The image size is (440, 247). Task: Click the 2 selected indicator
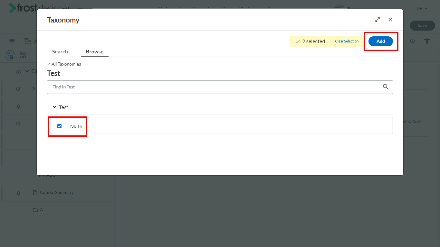coord(310,41)
